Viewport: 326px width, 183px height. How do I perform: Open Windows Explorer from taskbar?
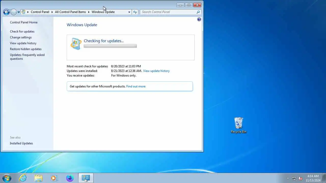click(x=38, y=178)
